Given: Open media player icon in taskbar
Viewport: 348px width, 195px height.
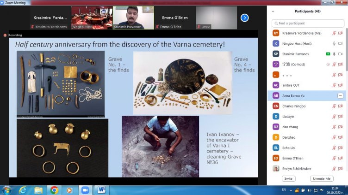Looking at the screenshot, I should [69, 190].
